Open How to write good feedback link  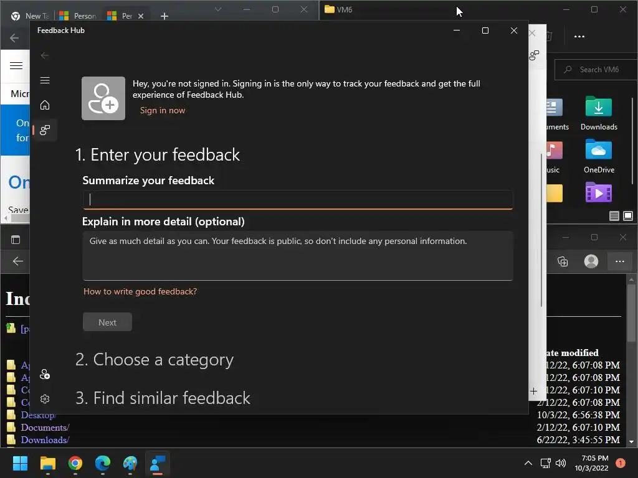[x=140, y=291]
